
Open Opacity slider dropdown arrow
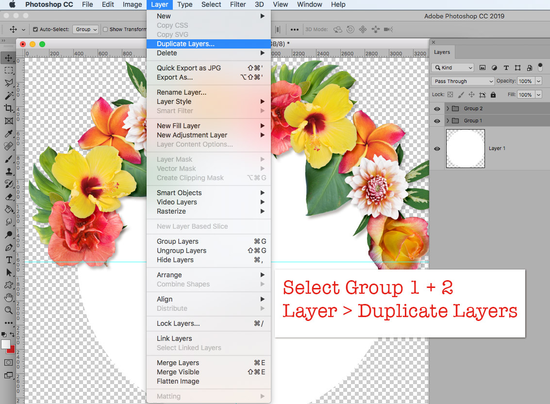tap(538, 81)
